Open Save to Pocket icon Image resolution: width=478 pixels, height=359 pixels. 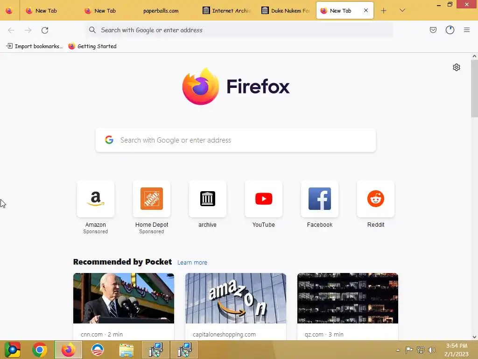point(433,30)
